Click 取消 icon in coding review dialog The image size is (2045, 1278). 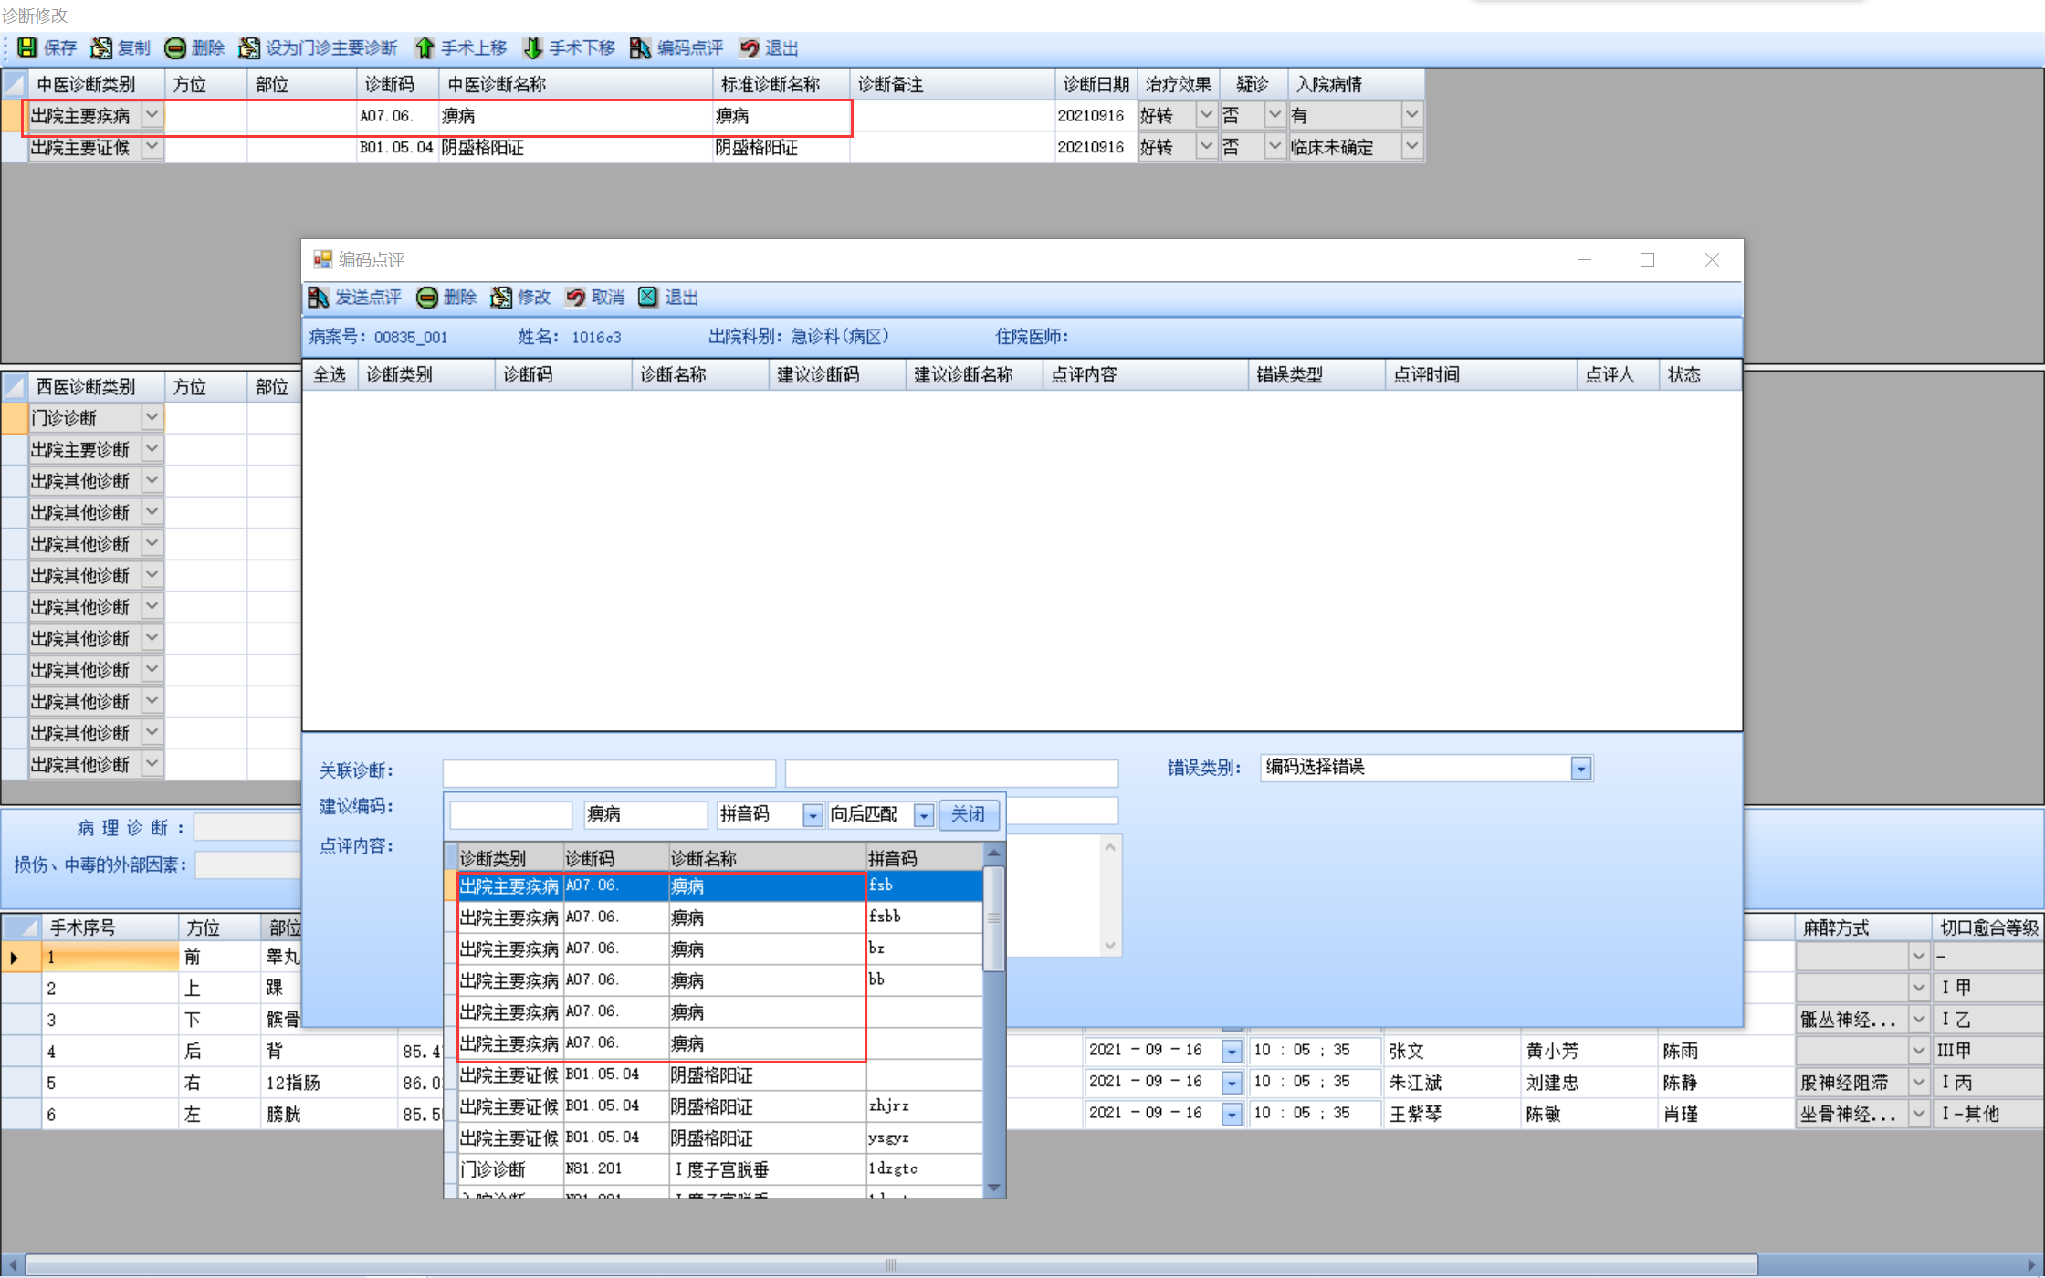(x=575, y=297)
